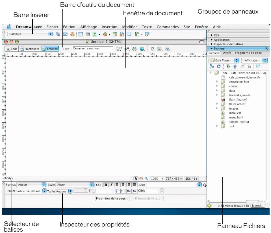Image resolution: width=271 pixels, height=233 pixels.
Task: Toggle the CSS button in Properties
Action: coord(99,185)
